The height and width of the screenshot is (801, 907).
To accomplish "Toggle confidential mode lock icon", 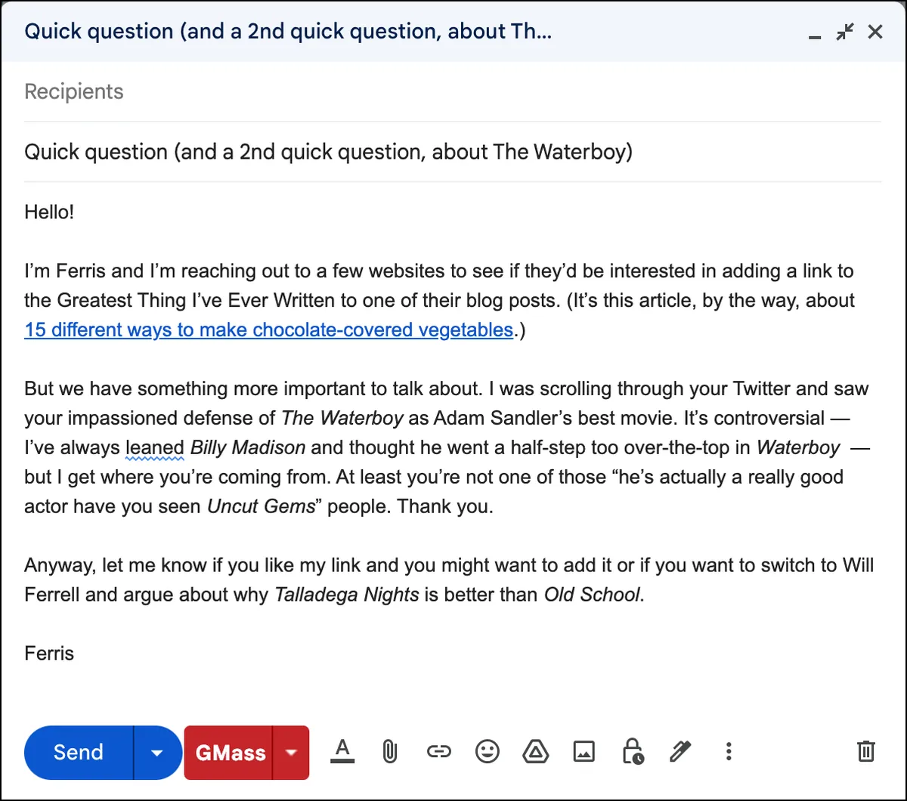I will tap(632, 751).
